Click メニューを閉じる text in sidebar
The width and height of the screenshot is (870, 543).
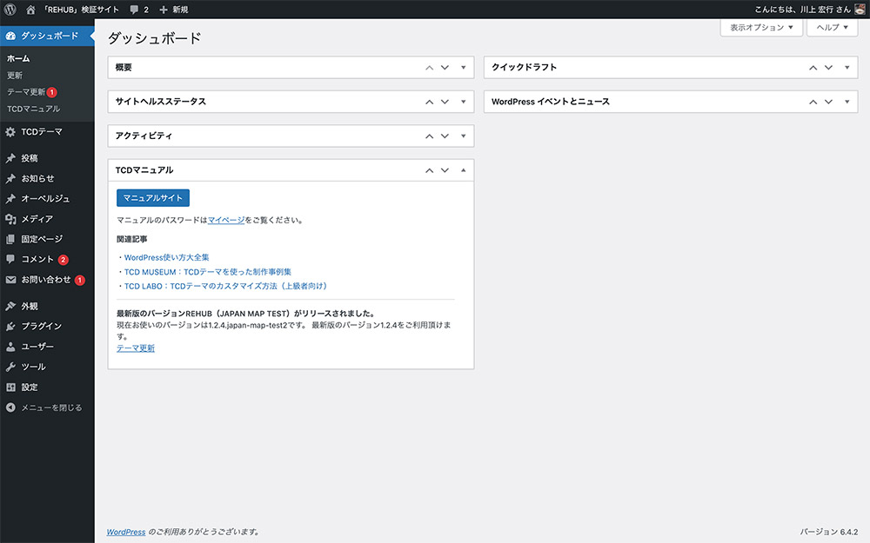[51, 407]
